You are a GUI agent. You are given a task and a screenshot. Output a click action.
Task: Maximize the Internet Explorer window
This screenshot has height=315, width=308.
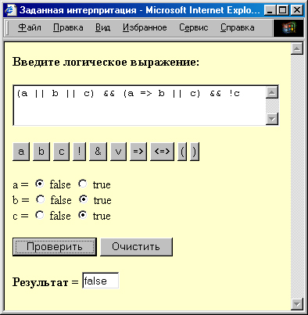tap(282, 10)
